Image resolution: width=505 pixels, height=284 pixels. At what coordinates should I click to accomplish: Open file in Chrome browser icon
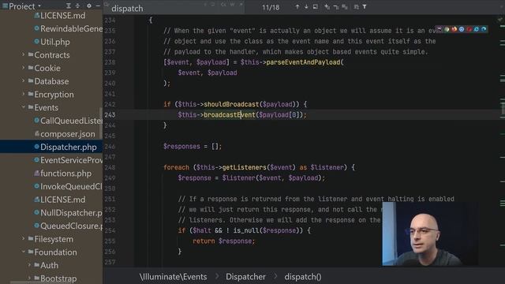pyautogui.click(x=447, y=29)
